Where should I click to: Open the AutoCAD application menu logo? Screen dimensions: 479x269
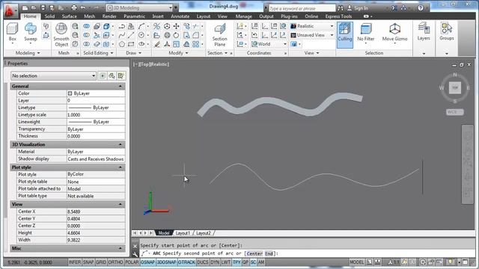tap(10, 11)
